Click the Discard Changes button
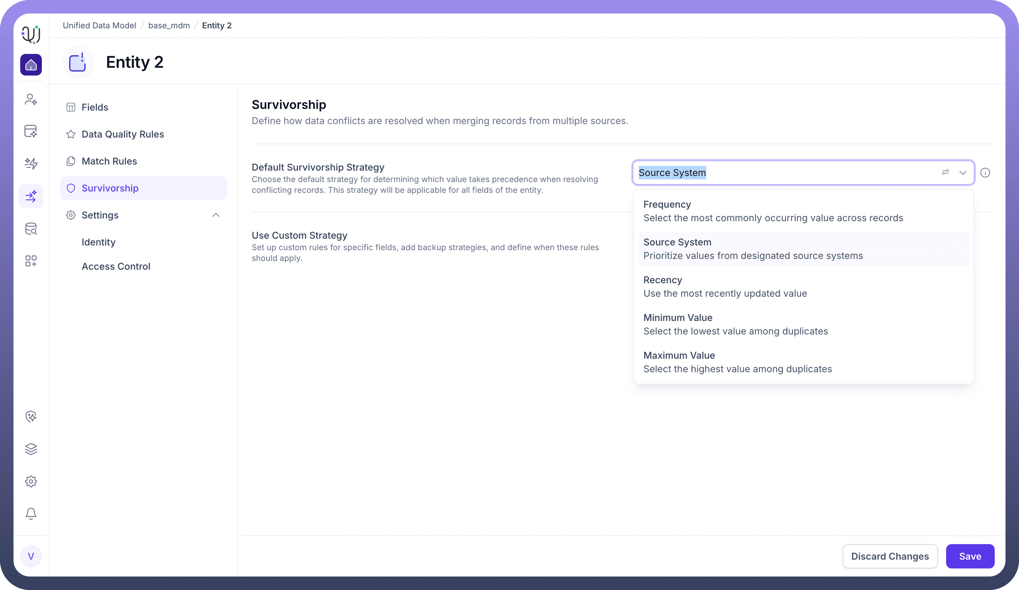The image size is (1019, 590). [890, 556]
